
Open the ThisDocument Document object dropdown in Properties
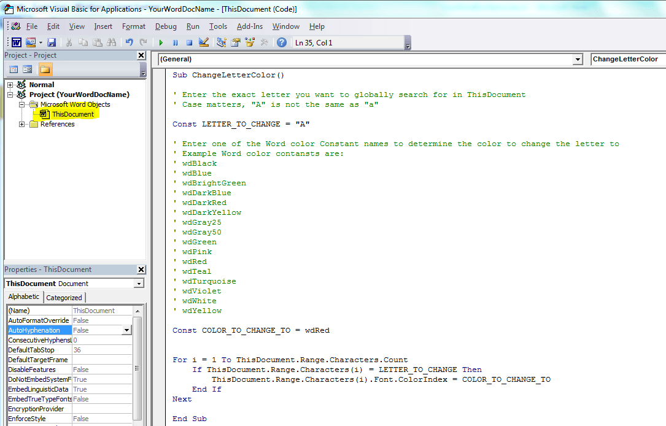[x=139, y=284]
